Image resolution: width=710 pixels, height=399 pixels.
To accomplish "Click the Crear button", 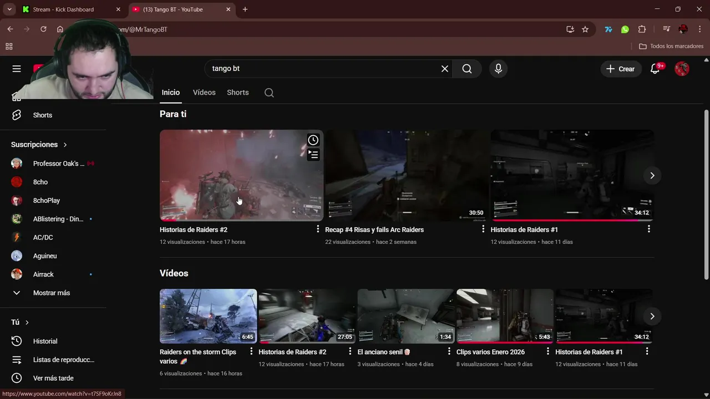I will point(620,69).
